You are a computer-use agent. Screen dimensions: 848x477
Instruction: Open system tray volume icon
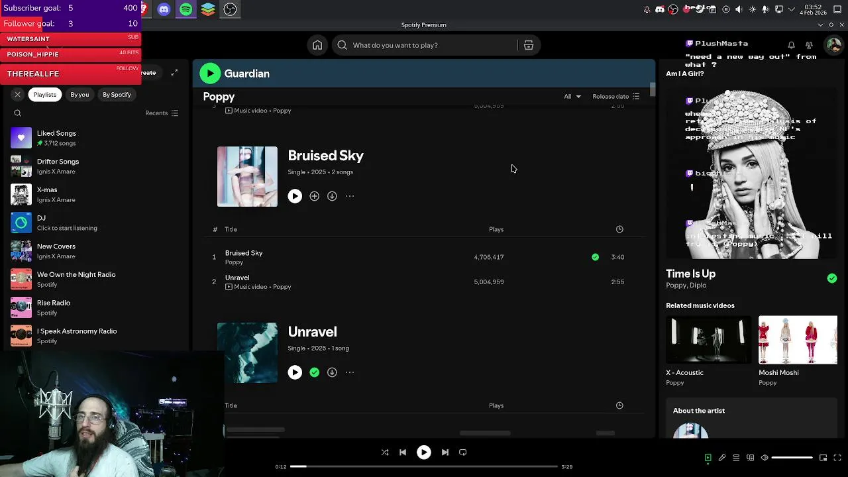[739, 9]
